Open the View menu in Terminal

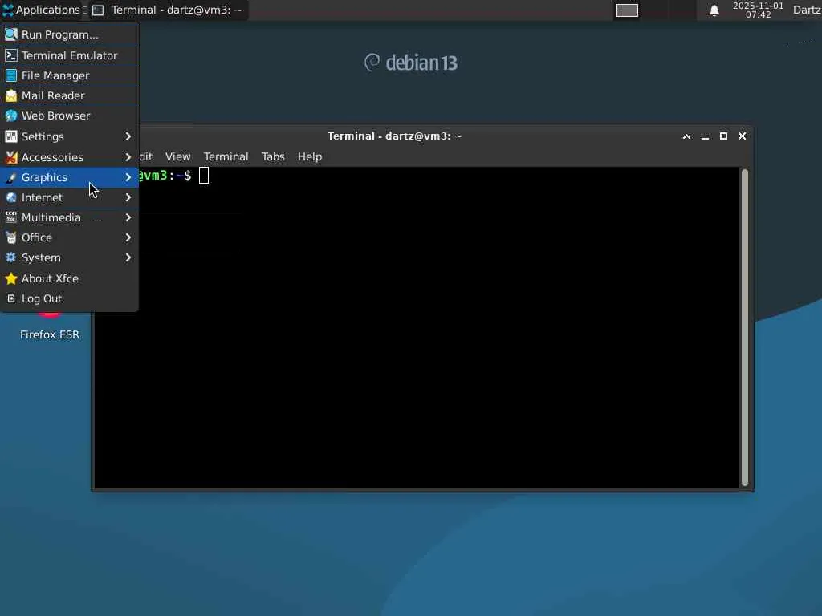point(177,156)
